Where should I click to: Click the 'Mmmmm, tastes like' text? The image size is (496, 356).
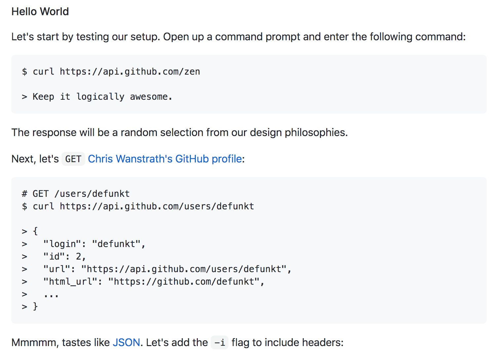point(60,342)
